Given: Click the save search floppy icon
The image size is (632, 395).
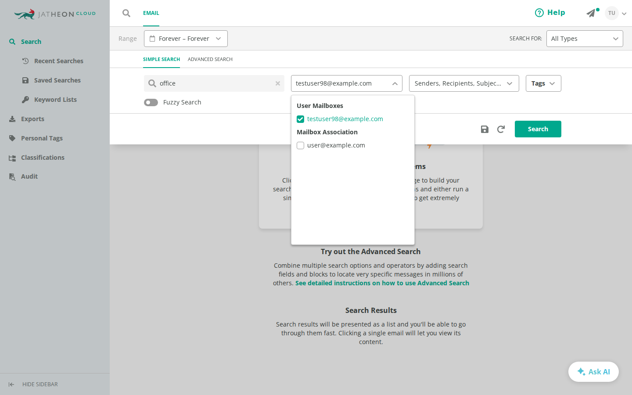Looking at the screenshot, I should point(485,129).
